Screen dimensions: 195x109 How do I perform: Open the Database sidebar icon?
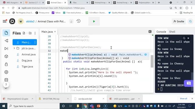click(x=6, y=80)
